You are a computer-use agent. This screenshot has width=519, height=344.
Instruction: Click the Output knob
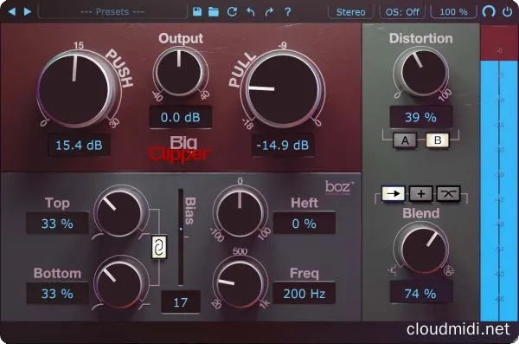tap(179, 72)
